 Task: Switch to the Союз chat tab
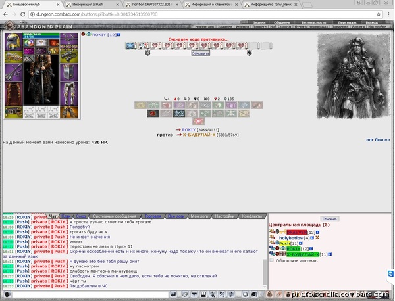81,216
